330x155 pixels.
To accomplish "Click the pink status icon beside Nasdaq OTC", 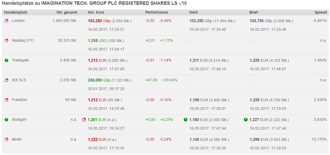I will (7, 41).
